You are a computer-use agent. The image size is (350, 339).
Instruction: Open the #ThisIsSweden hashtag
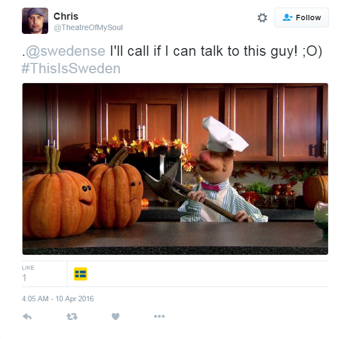click(x=71, y=68)
